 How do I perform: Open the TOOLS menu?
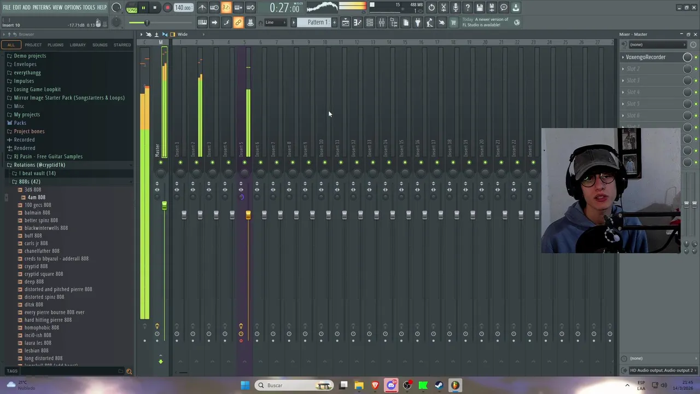pyautogui.click(x=89, y=7)
